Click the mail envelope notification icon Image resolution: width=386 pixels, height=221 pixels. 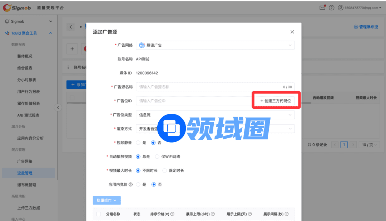click(322, 7)
